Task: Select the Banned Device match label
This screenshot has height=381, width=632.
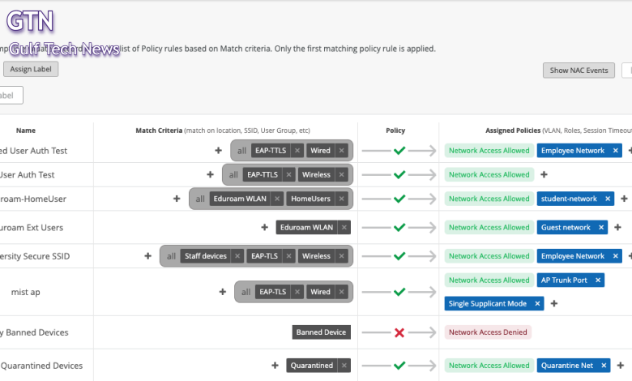Action: [x=322, y=332]
